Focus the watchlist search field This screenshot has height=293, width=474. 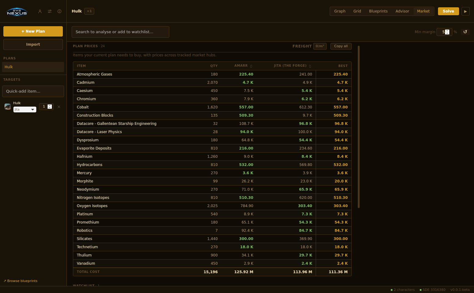[x=120, y=32]
